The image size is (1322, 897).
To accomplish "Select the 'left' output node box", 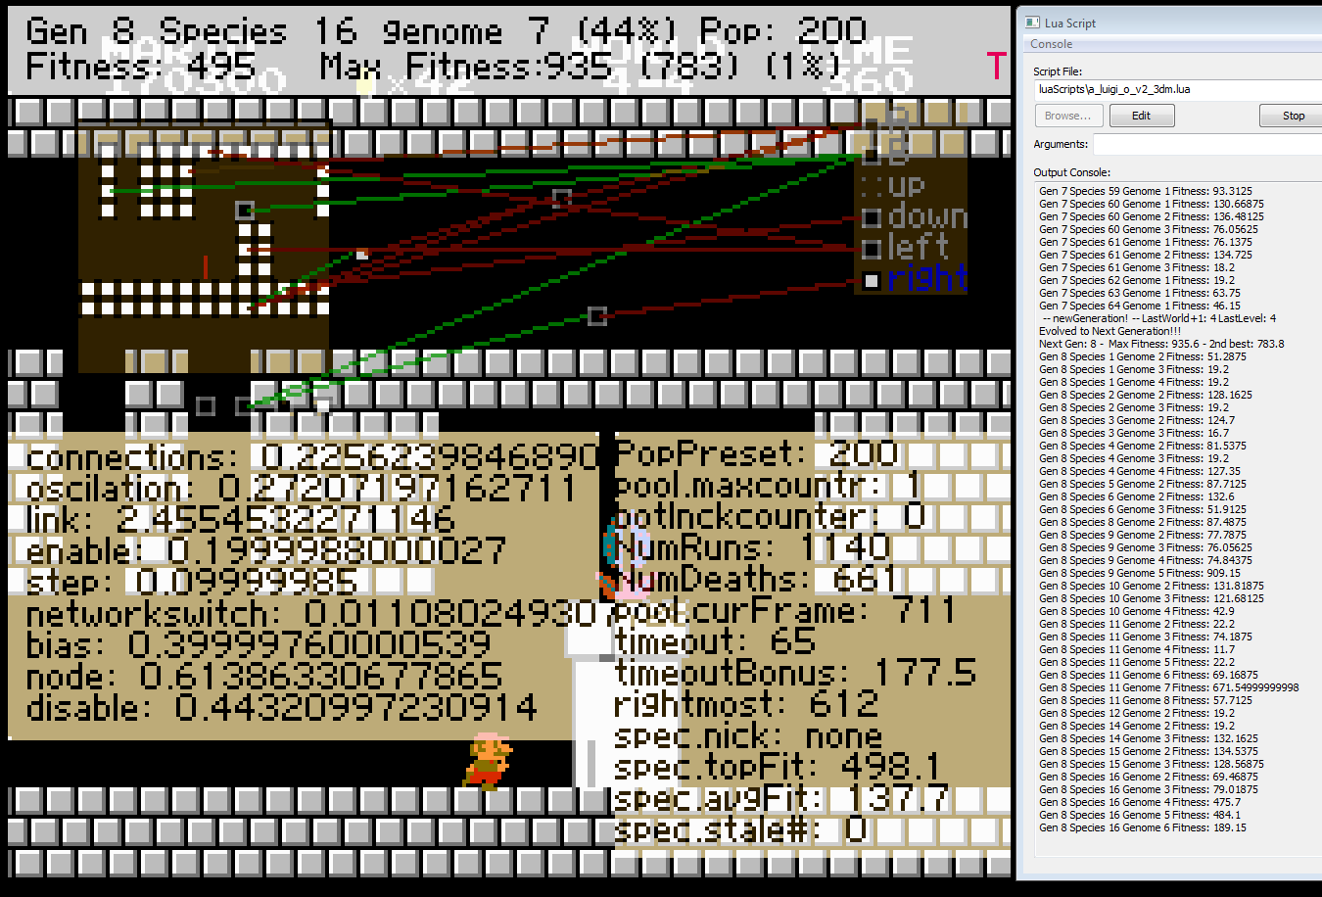I will pos(871,249).
